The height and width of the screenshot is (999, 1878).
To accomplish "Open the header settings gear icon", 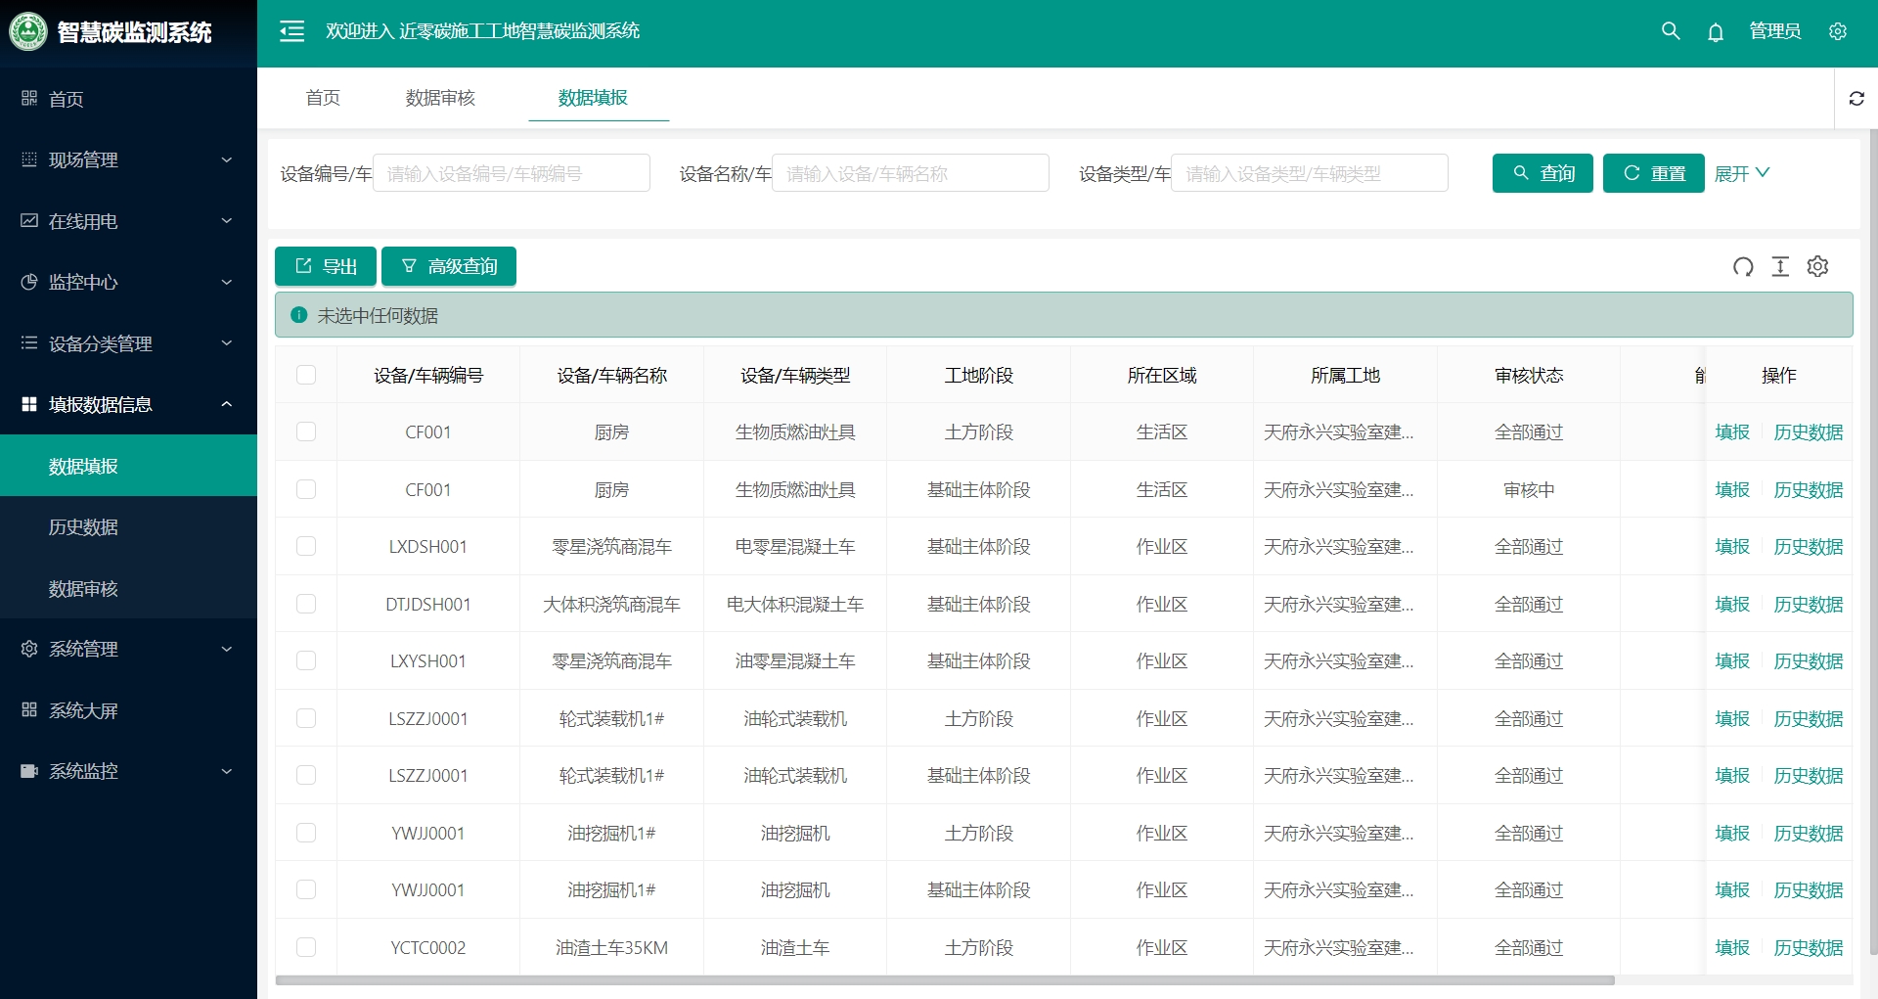I will (x=1838, y=31).
